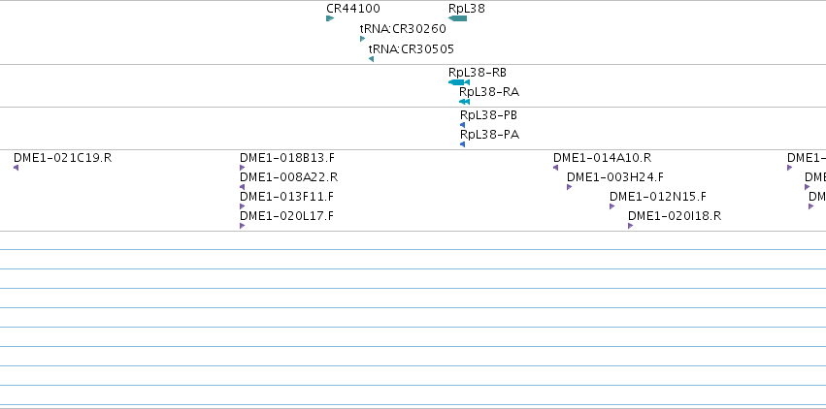
Task: Select the CR44100 gene arrow glyph
Action: click(330, 18)
